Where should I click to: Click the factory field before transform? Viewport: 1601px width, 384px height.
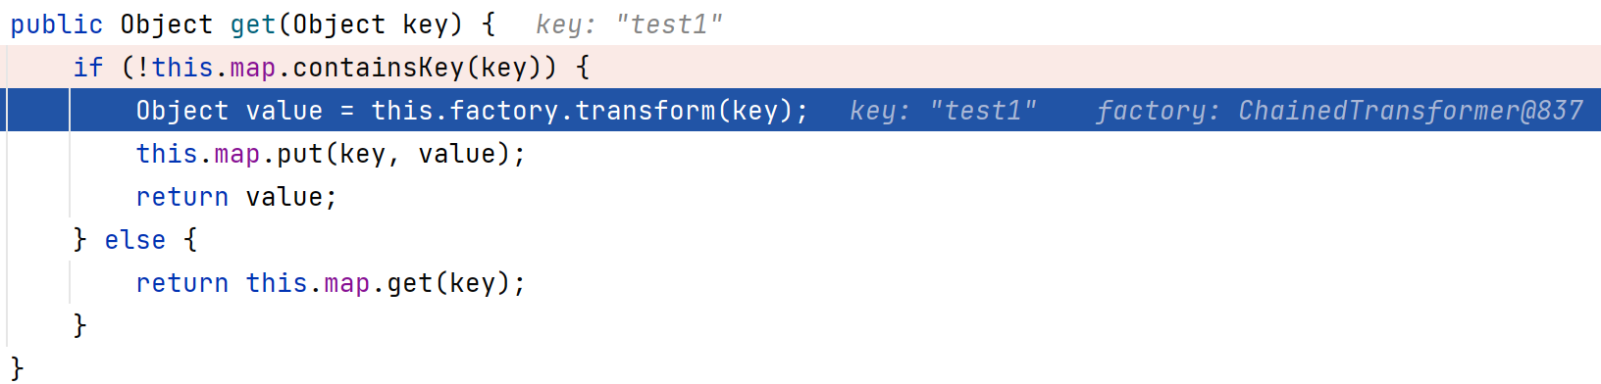click(x=504, y=111)
